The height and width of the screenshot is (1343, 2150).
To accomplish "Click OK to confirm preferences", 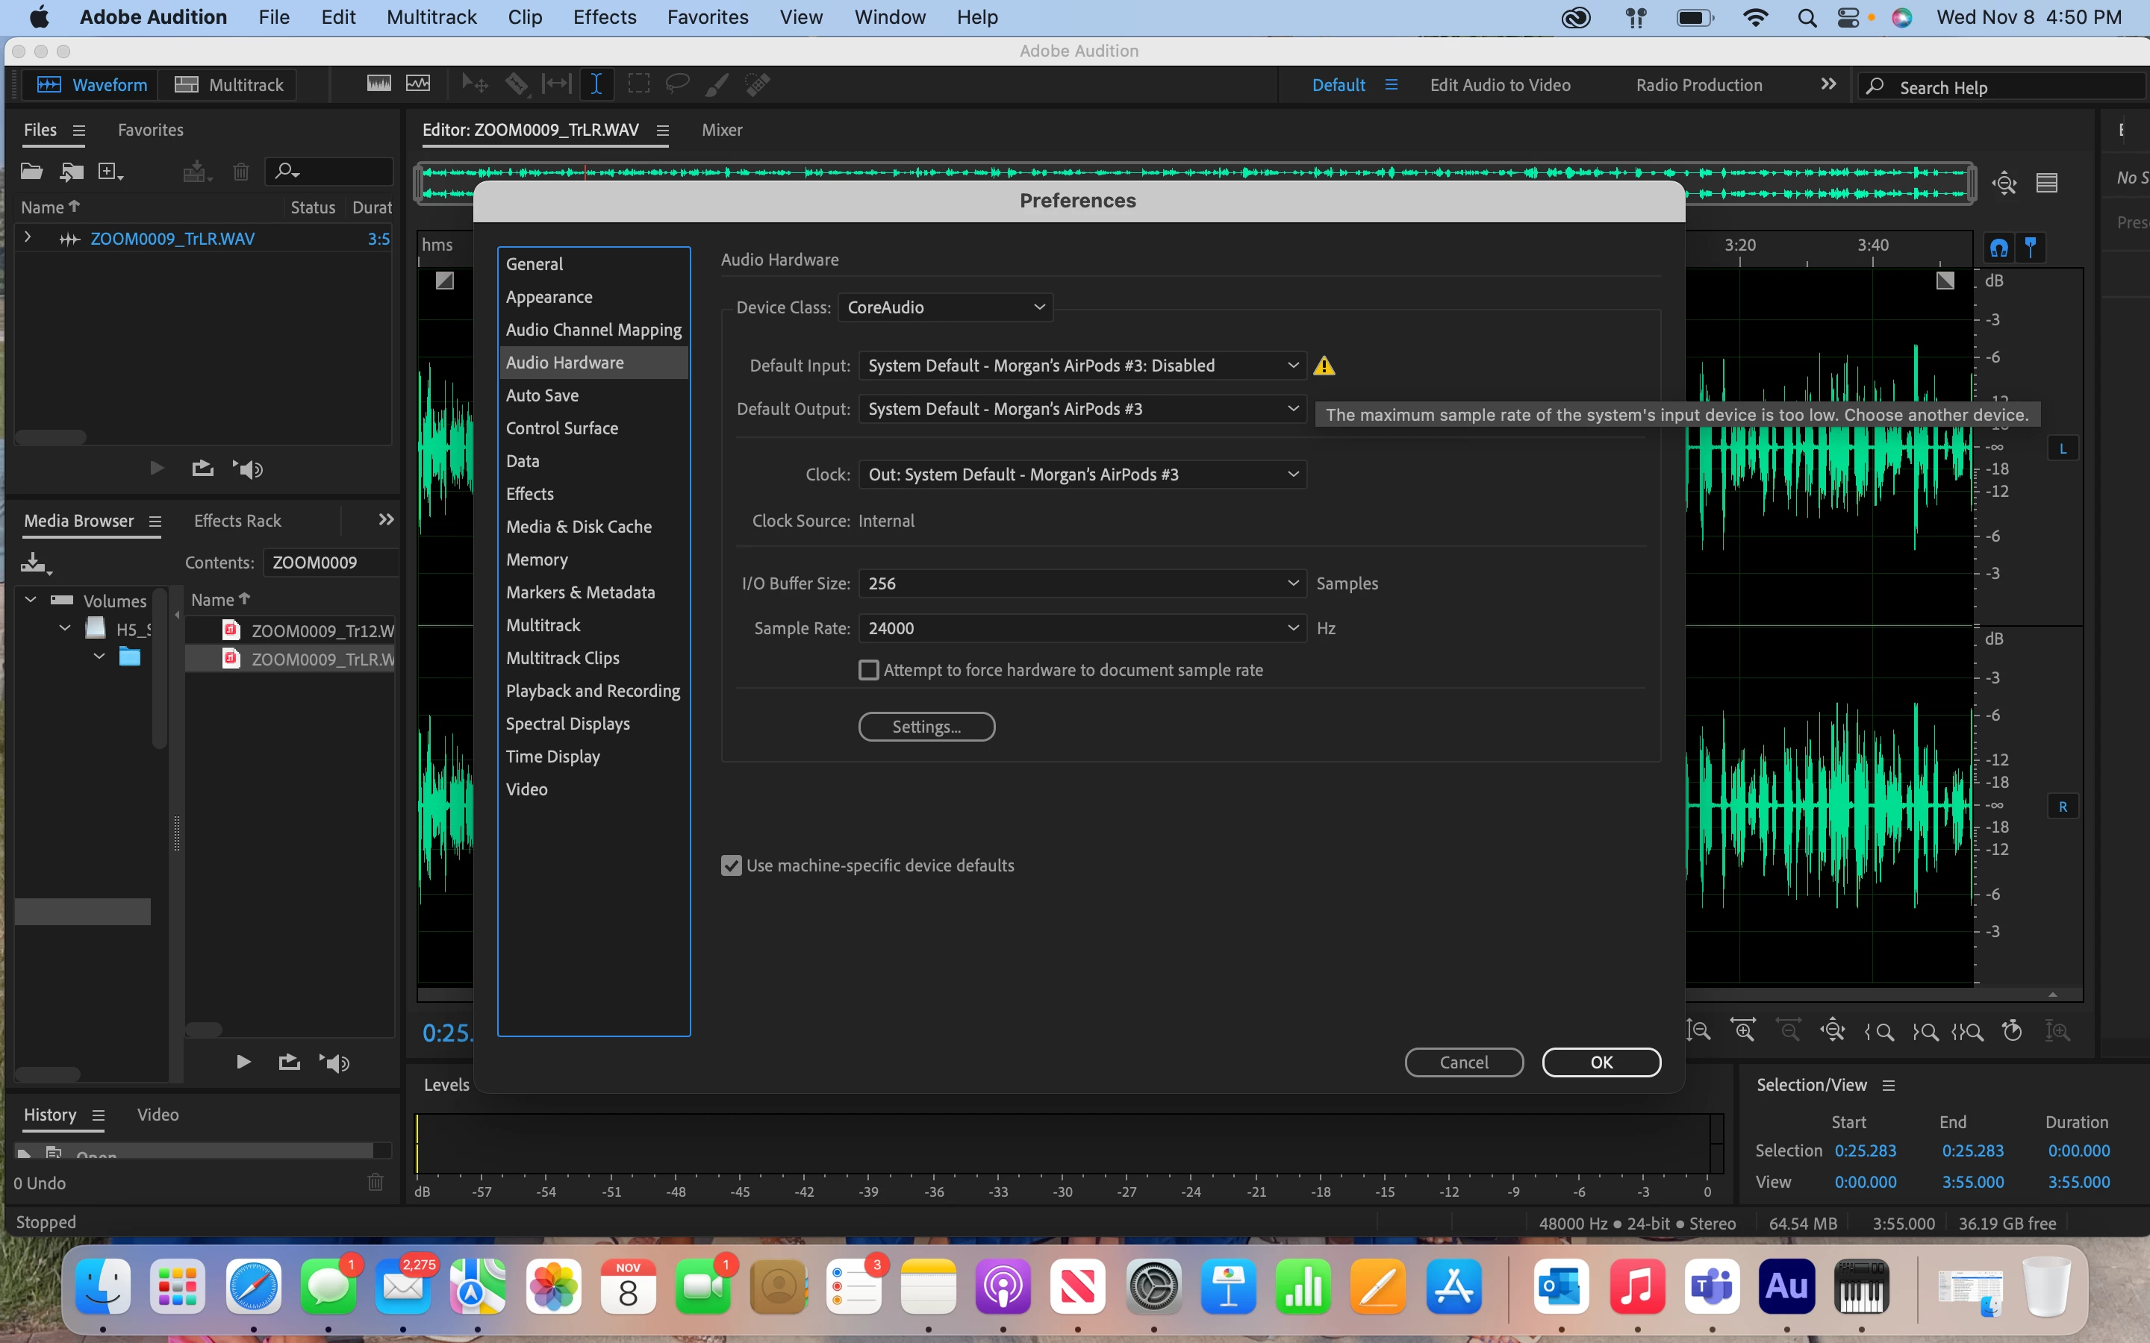I will coord(1600,1062).
